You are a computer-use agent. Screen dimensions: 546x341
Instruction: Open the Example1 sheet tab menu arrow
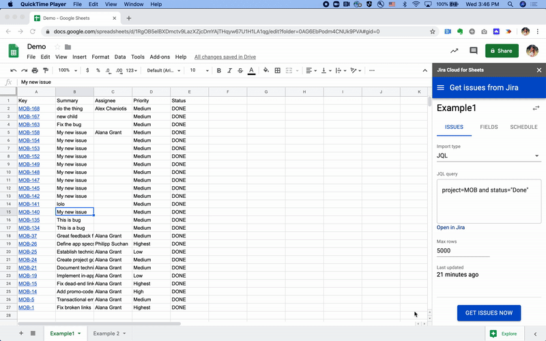79,333
